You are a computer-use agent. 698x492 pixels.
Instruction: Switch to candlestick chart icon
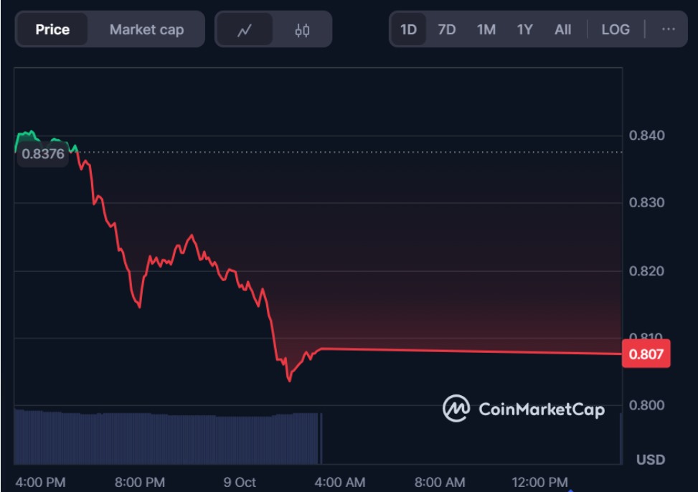(x=302, y=30)
